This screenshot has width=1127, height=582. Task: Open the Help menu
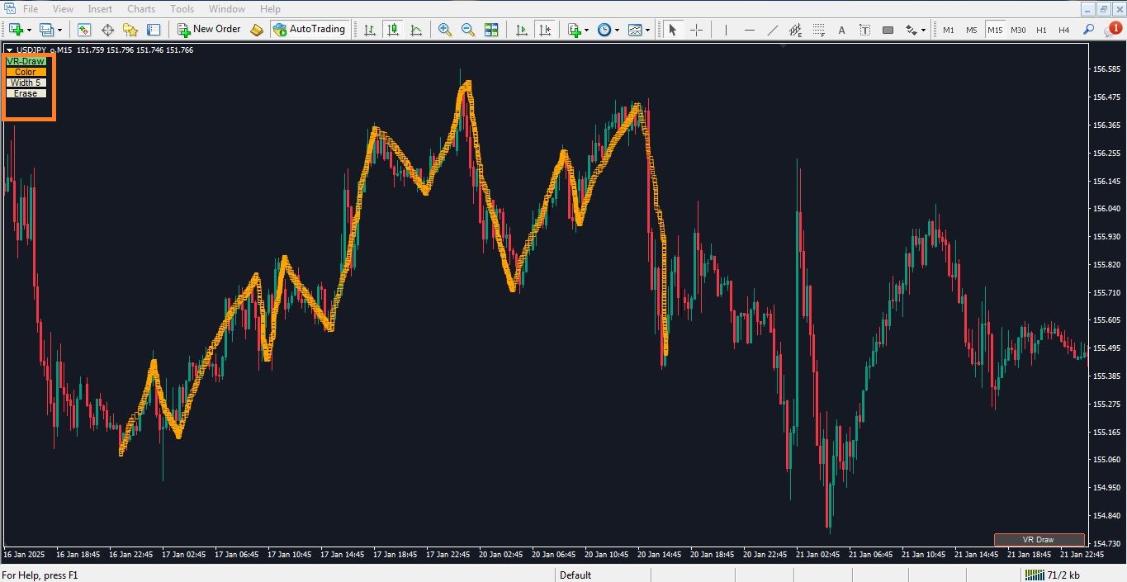(x=270, y=9)
